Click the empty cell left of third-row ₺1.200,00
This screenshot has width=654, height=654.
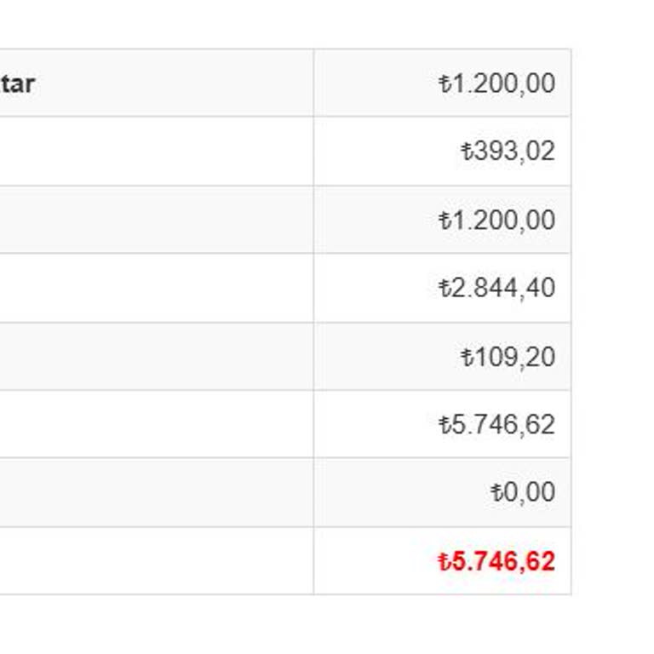pos(157,220)
